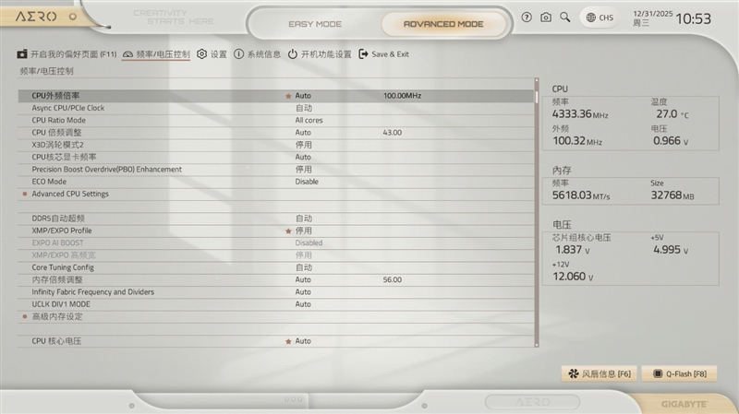Change CPU核芯显卡频率 Auto value

pyautogui.click(x=303, y=157)
